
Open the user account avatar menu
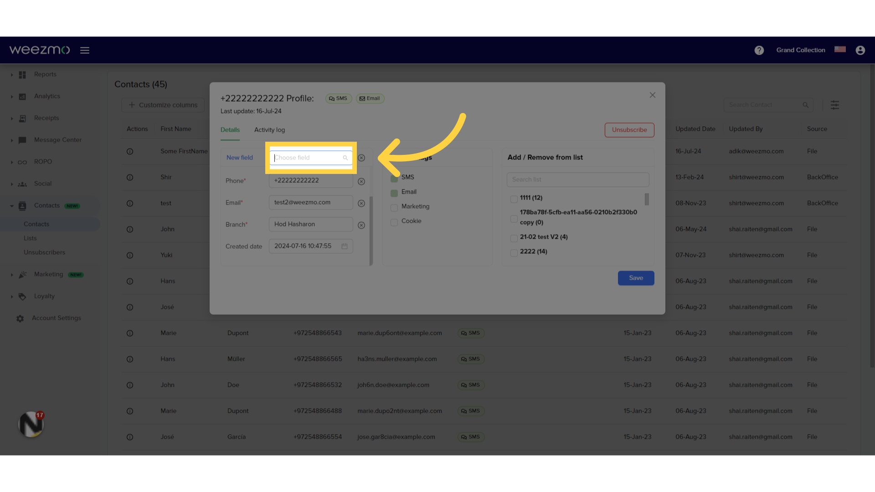point(860,50)
